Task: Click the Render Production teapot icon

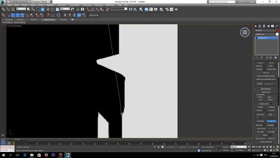Action: 176,9
